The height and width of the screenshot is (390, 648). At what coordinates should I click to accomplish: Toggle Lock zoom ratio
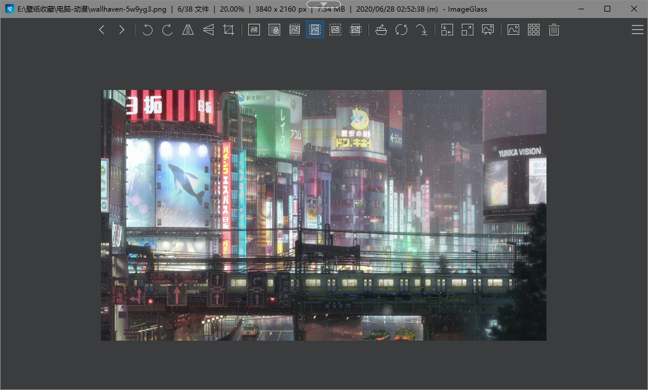274,30
